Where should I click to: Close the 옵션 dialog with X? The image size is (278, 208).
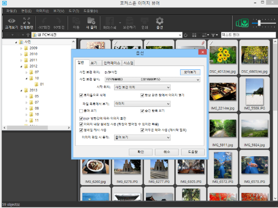(202, 52)
